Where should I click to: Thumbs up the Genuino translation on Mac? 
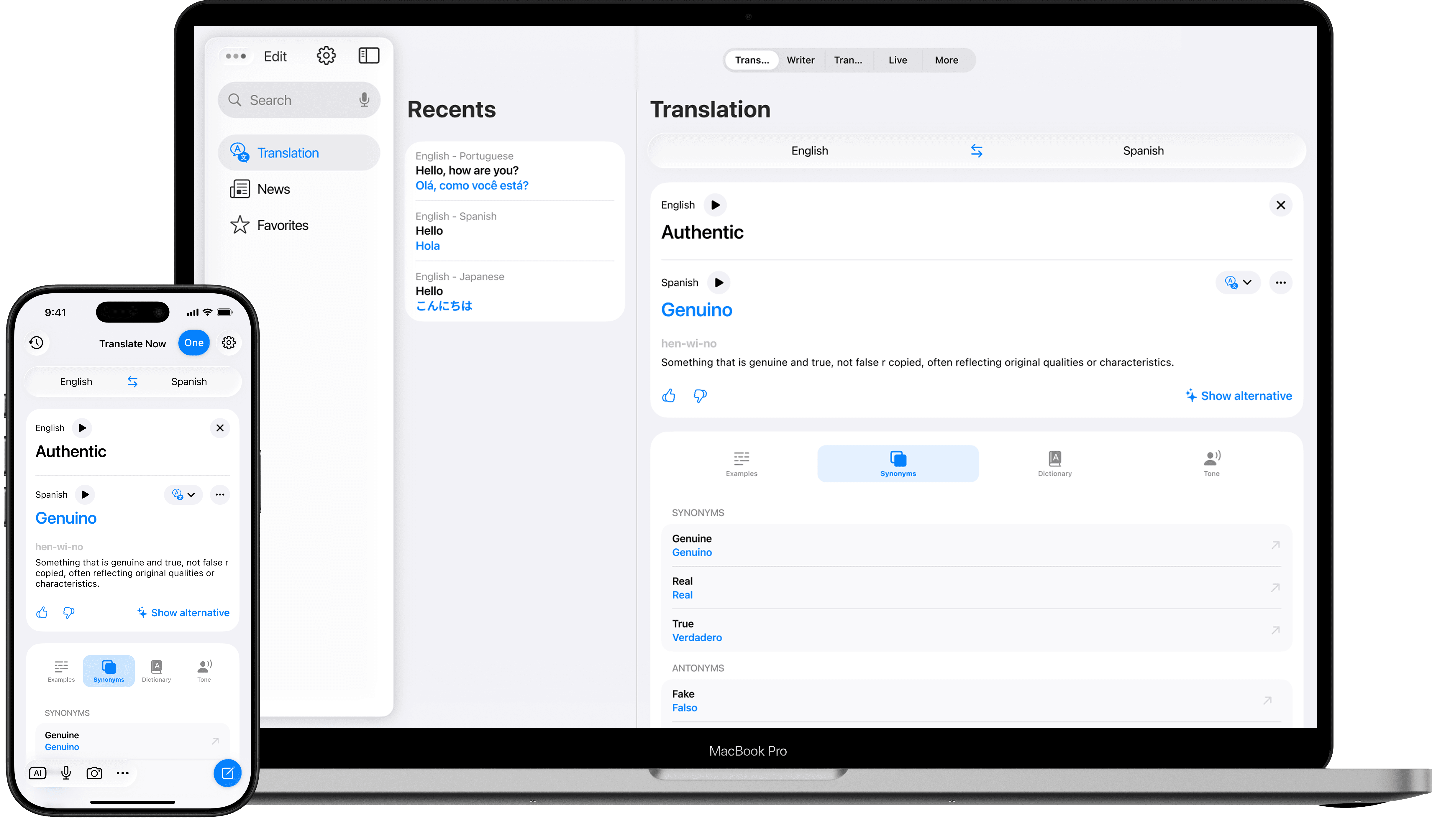(x=669, y=396)
